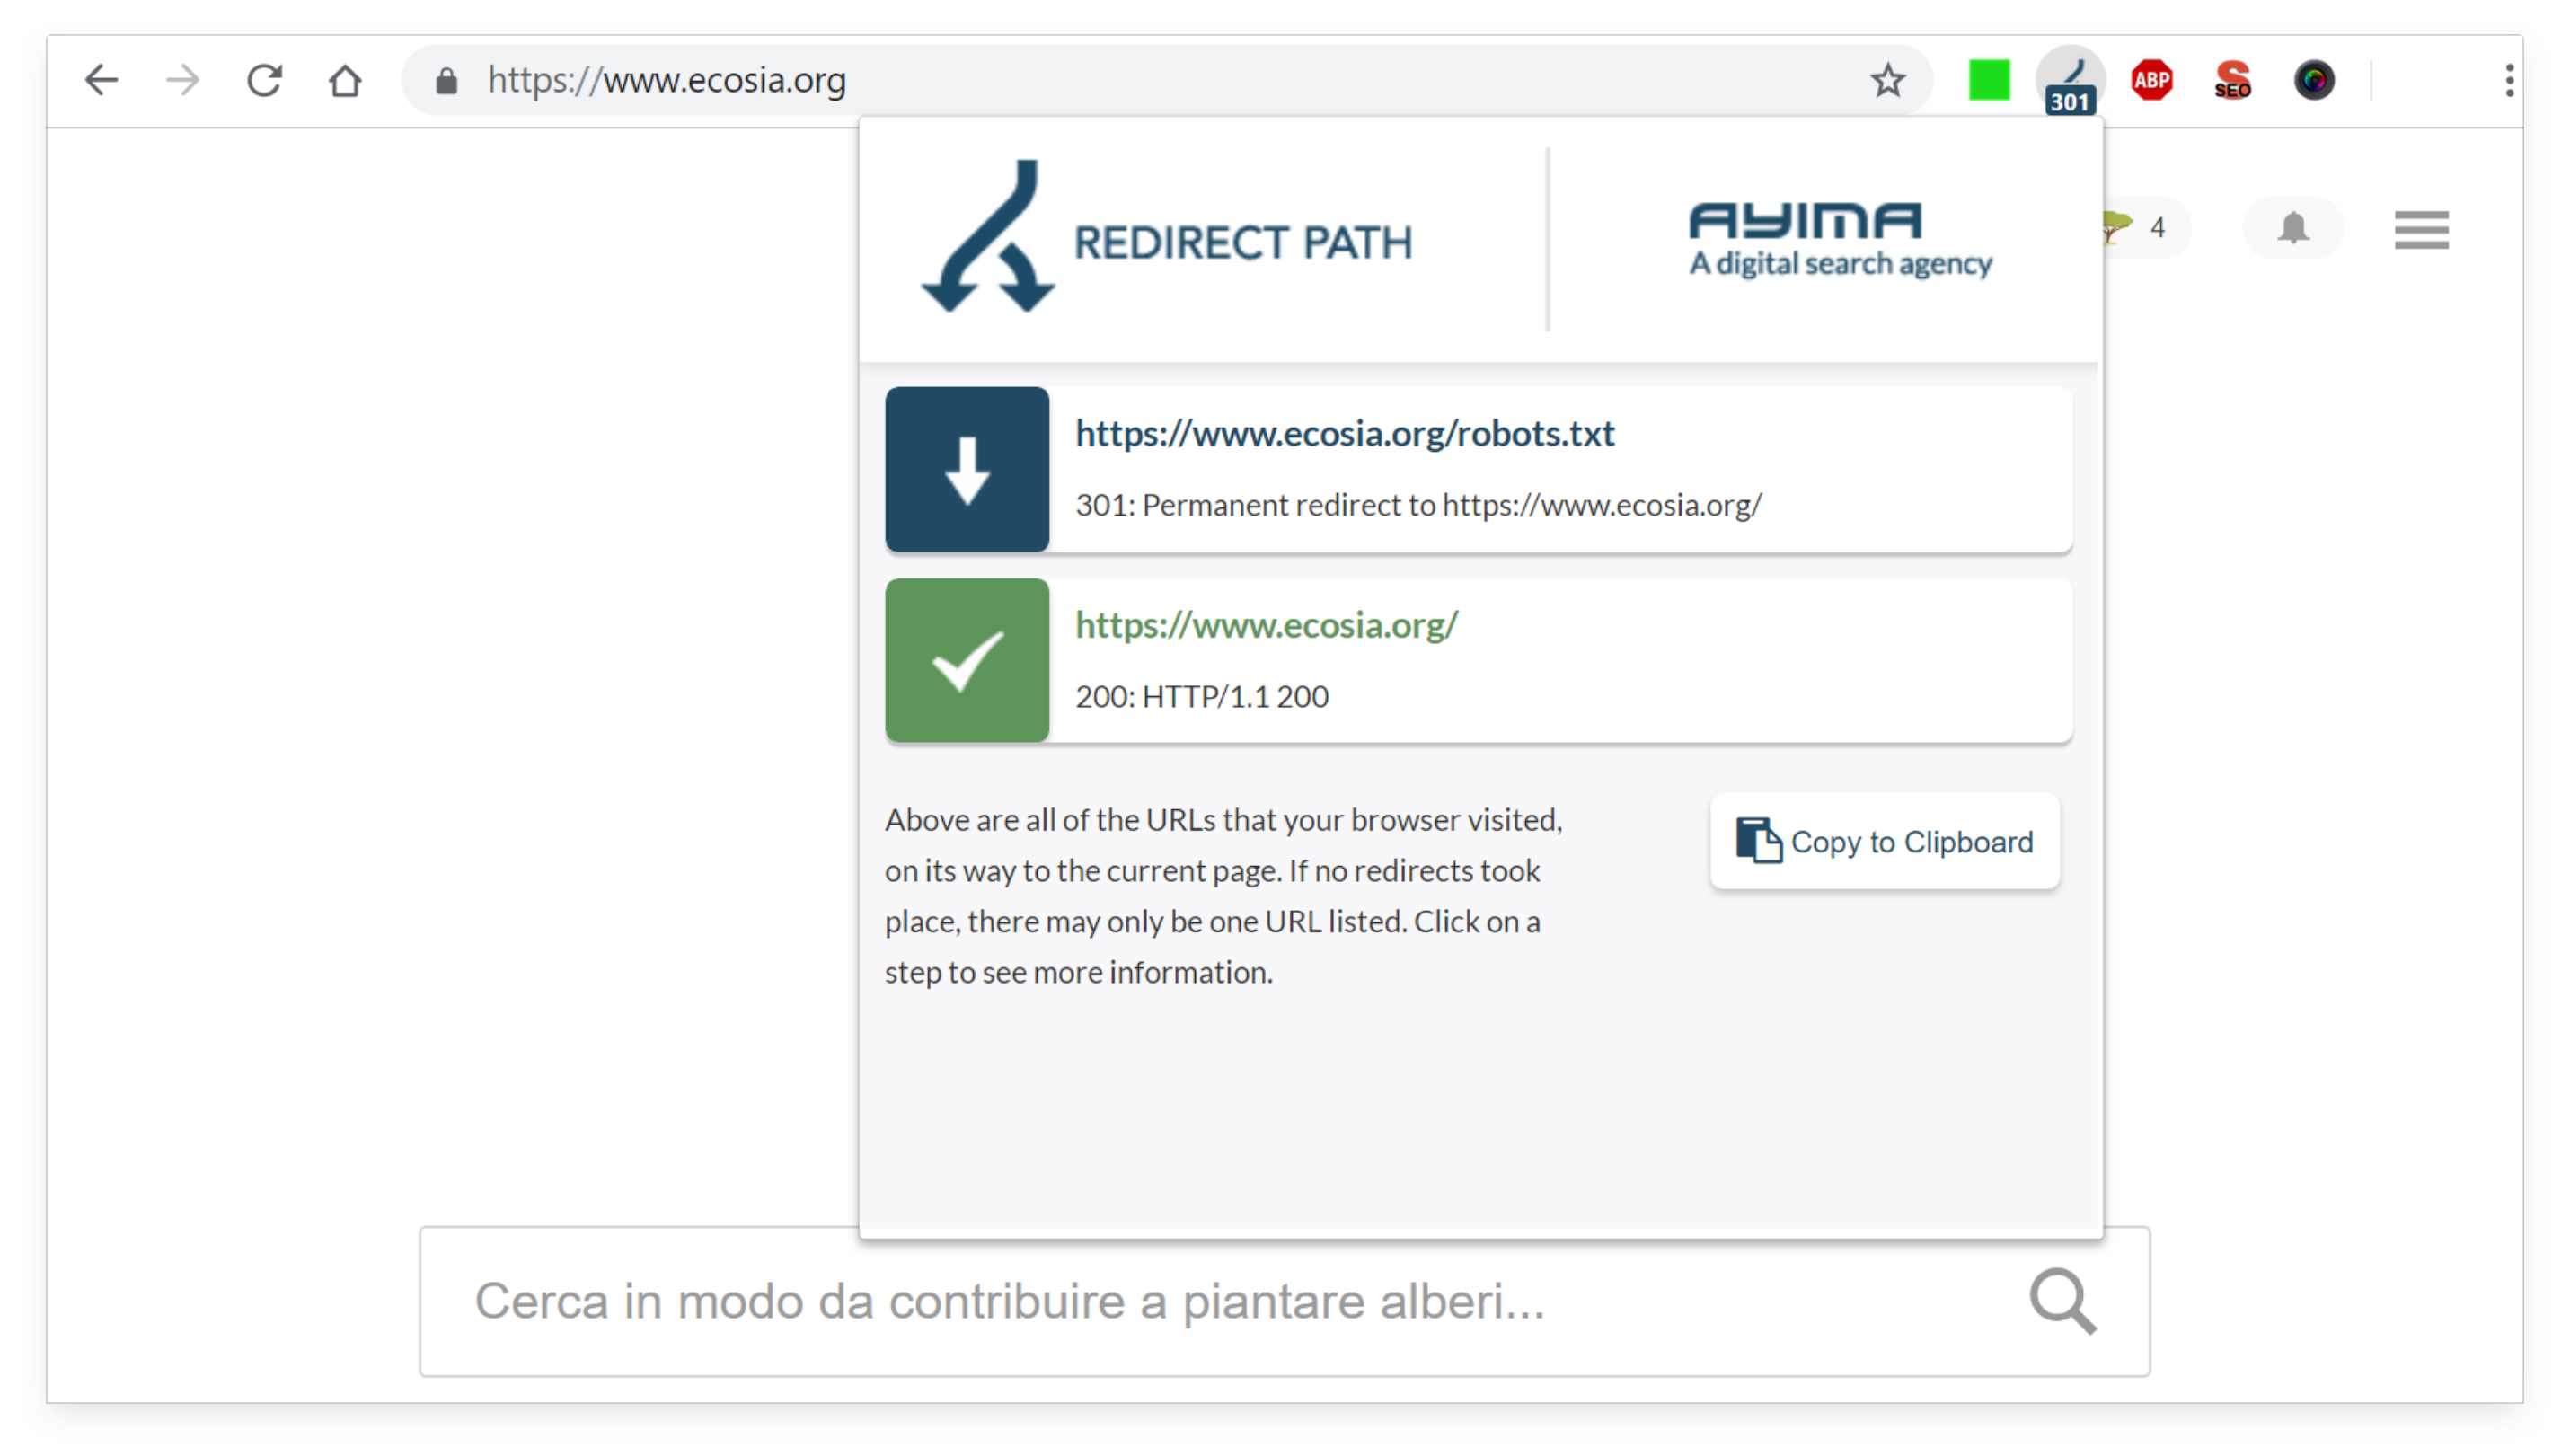The height and width of the screenshot is (1456, 2570).
Task: Click the SEO extension icon
Action: 2233,79
